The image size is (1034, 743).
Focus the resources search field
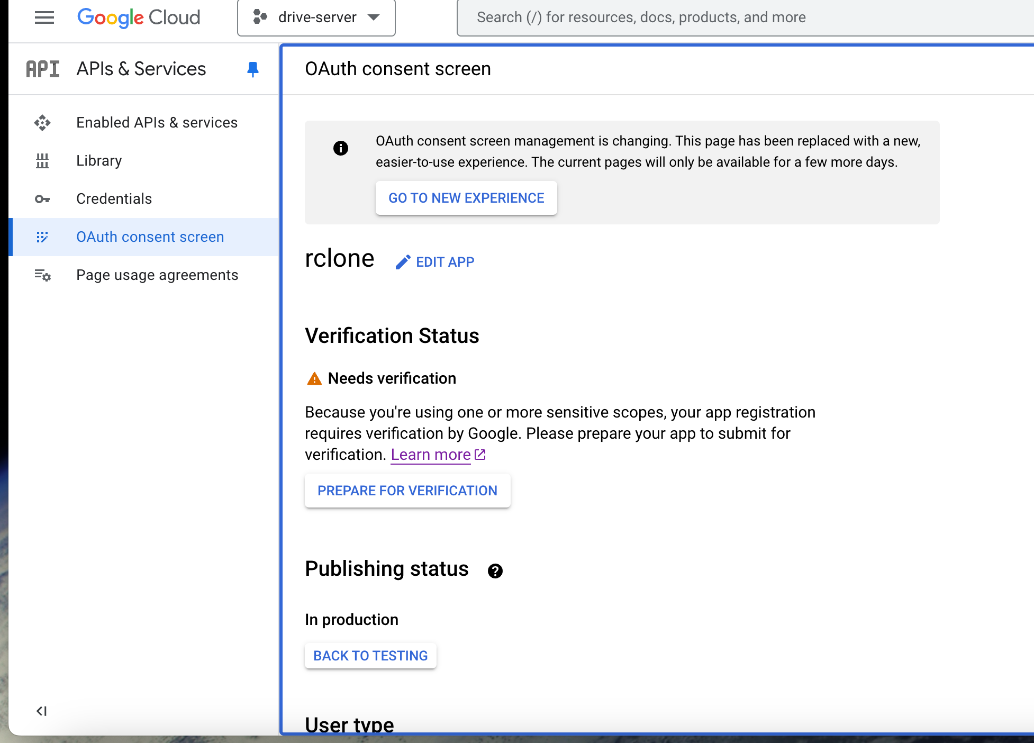coord(745,17)
